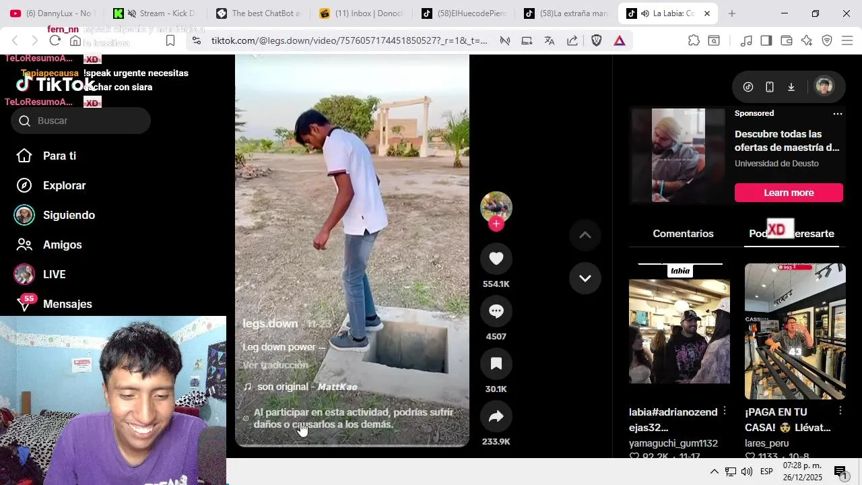Open the Universidad de Deusto ad thumbnail

(679, 155)
